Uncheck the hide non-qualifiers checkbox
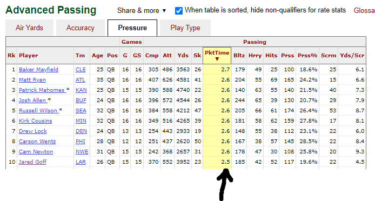 coord(179,11)
